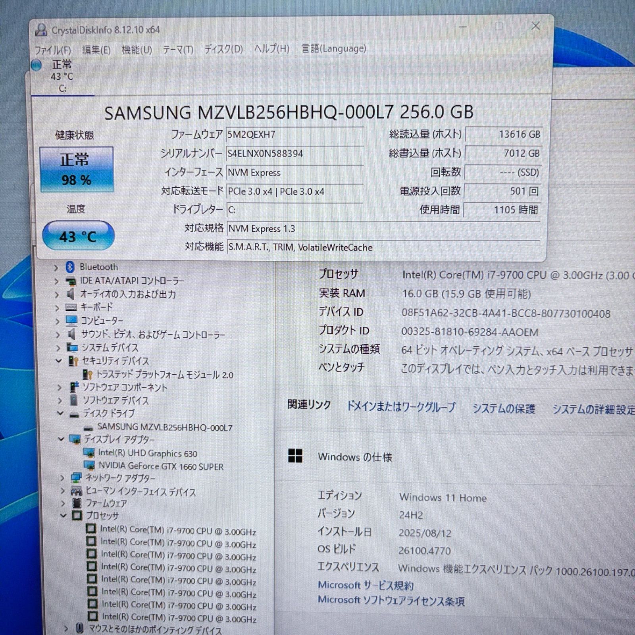Click the audio input/output speaker icon
The height and width of the screenshot is (635, 635).
(71, 294)
